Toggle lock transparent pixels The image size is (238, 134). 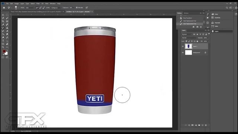click(186, 41)
